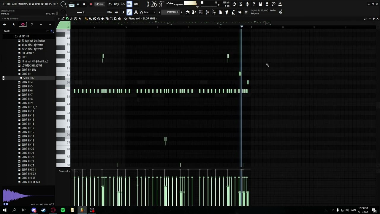This screenshot has height=214, width=380.
Task: Click the record button
Action: click(x=91, y=4)
